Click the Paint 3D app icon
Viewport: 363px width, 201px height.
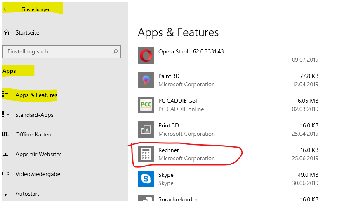(146, 80)
